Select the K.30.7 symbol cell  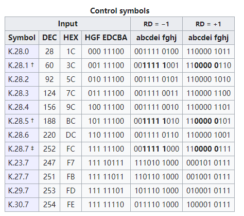tap(22, 205)
